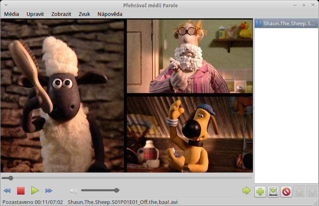Viewport: 319px width, 206px height.
Task: Mute audio via the speaker icon
Action: point(74,190)
